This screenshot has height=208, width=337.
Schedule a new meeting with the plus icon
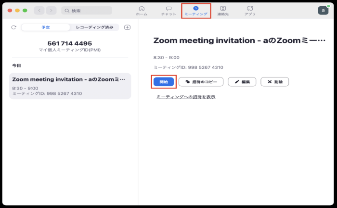pos(127,27)
